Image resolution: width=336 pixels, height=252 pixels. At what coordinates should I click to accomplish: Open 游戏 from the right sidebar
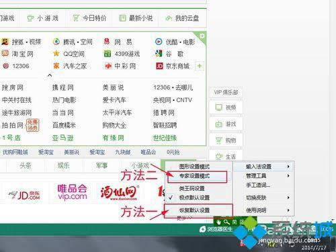point(226,124)
